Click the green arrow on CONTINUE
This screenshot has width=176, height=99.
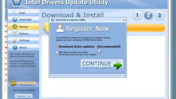click(x=118, y=65)
